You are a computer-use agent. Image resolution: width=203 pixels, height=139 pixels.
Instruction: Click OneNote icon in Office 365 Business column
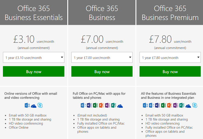[x=108, y=106]
